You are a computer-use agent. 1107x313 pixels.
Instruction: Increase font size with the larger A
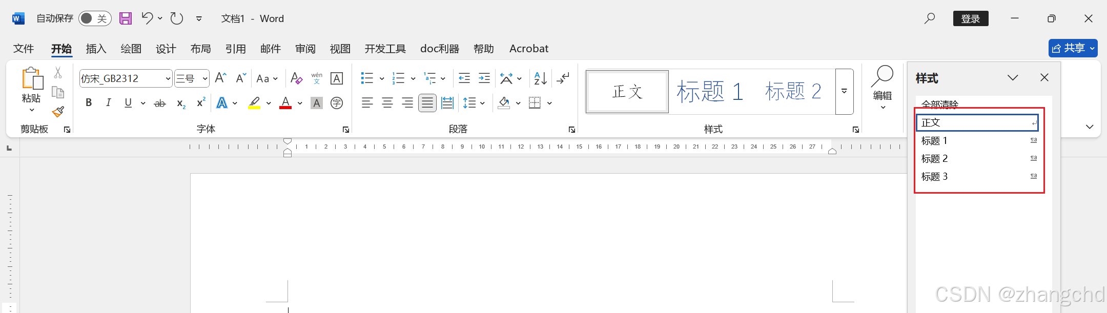[220, 78]
